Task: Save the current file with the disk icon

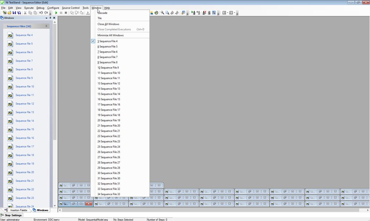Action: tap(14, 13)
